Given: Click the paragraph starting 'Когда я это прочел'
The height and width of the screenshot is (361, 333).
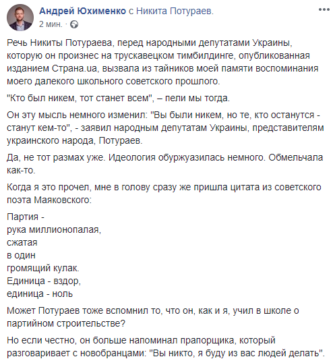Looking at the screenshot, I should (164, 194).
